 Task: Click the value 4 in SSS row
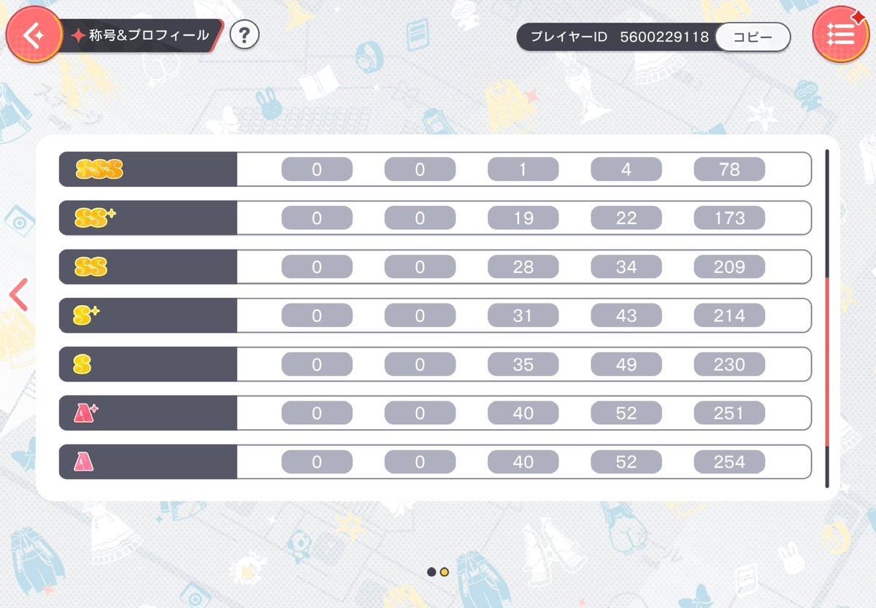point(626,169)
